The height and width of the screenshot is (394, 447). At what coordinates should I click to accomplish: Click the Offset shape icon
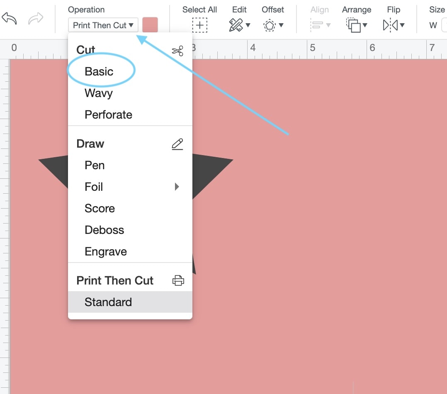(x=270, y=25)
